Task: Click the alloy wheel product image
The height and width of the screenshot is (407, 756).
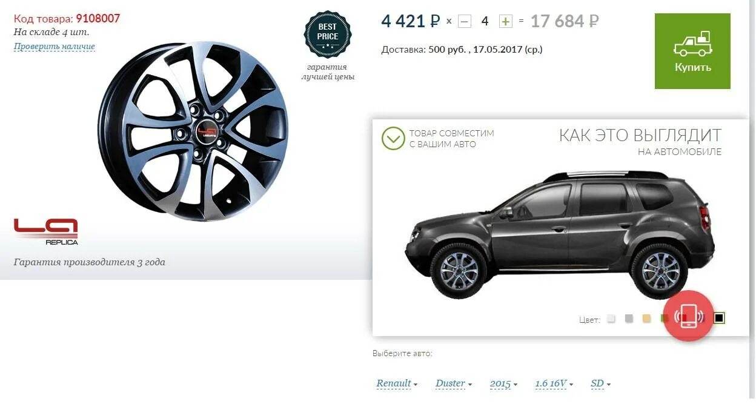Action: [x=193, y=131]
